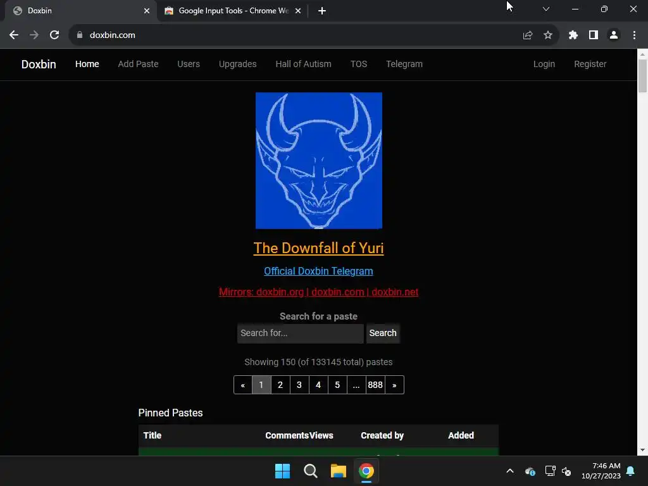648x486 pixels.
Task: Click the Chrome taskbar icon
Action: pyautogui.click(x=366, y=471)
